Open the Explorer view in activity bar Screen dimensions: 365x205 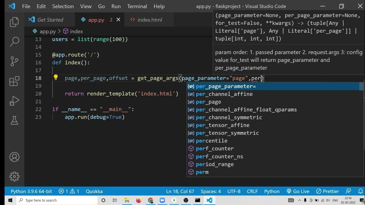(14, 22)
